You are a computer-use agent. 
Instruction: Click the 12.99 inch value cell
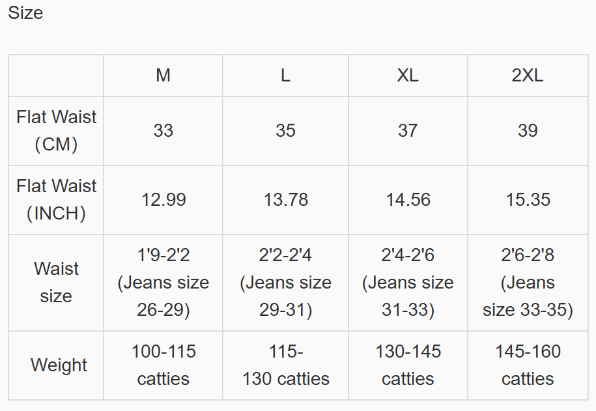(163, 200)
